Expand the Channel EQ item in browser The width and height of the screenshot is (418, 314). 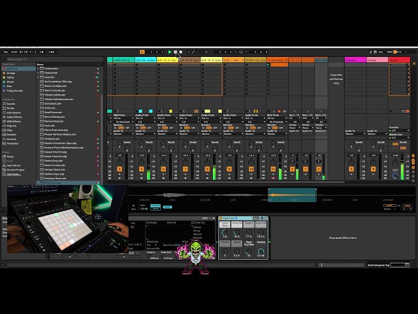[38, 73]
